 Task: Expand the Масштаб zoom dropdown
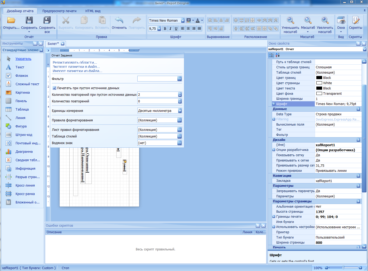click(x=308, y=32)
